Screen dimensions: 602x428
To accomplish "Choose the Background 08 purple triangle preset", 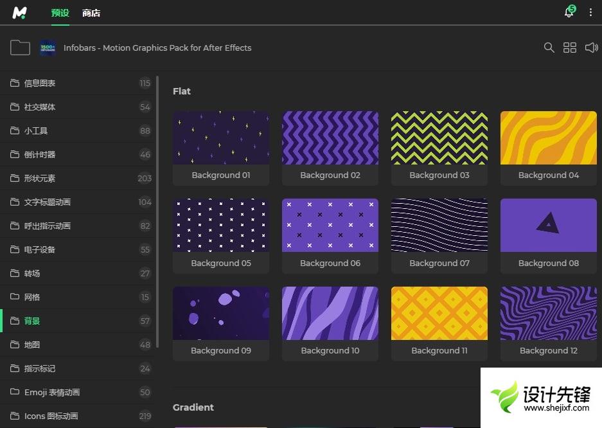I will coord(548,225).
